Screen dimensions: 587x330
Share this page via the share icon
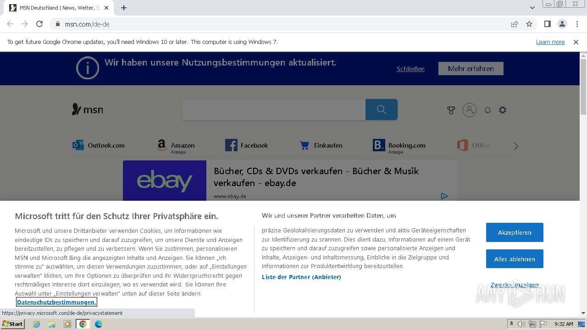(515, 24)
